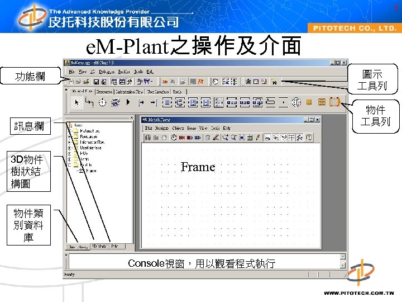Open the Debugger menu
The height and width of the screenshot is (302, 402).
click(107, 72)
